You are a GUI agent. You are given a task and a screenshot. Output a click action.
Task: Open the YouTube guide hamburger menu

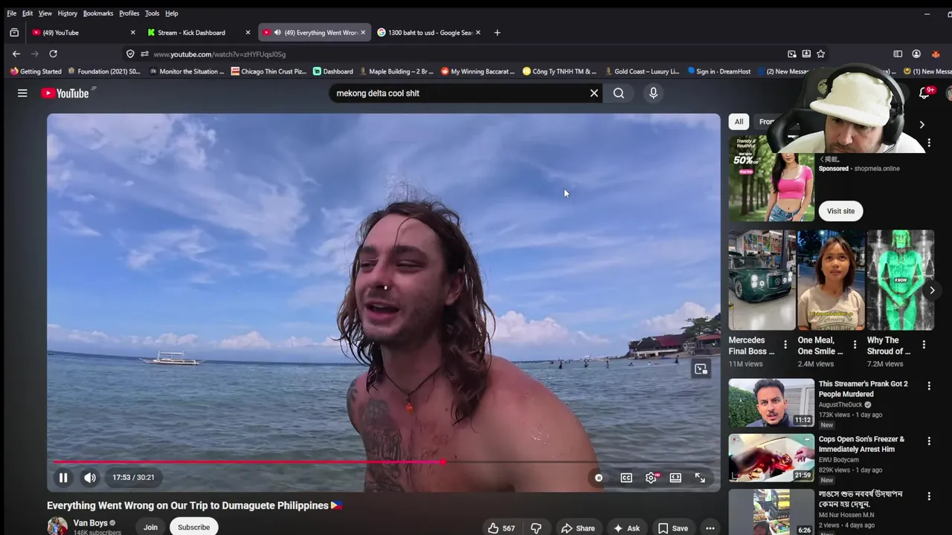(x=22, y=93)
